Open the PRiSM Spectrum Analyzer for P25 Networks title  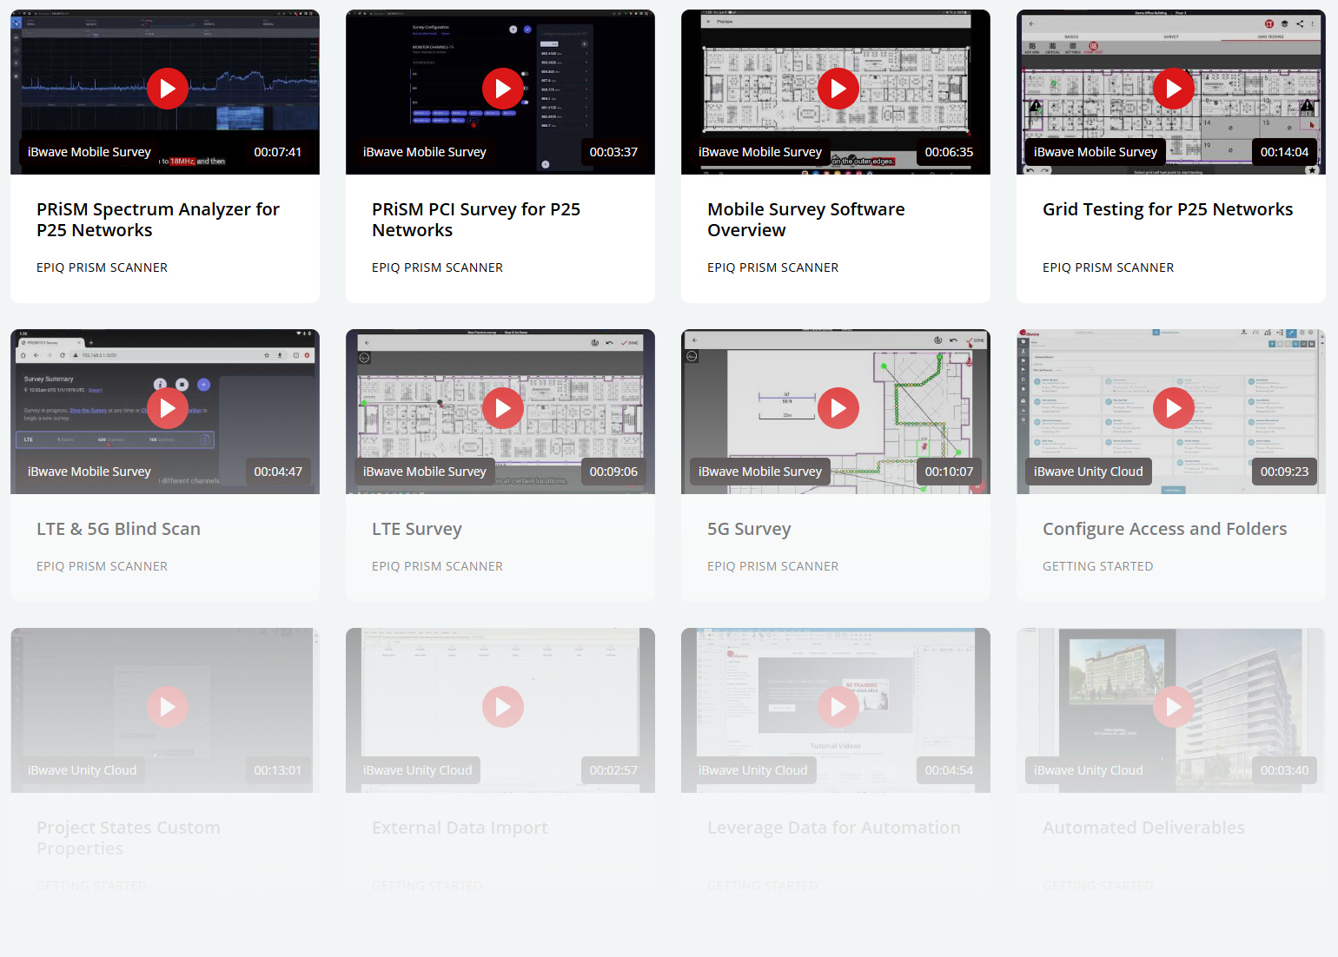pos(158,220)
